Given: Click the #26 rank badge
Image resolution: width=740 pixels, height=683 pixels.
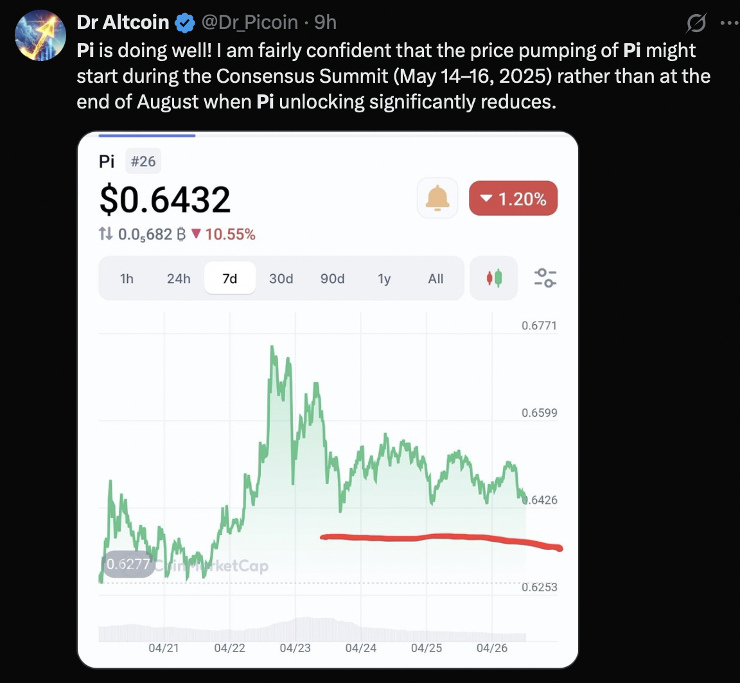Looking at the screenshot, I should [143, 161].
